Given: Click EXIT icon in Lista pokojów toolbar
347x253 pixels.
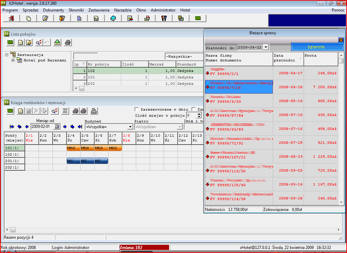Looking at the screenshot, I should point(10,42).
